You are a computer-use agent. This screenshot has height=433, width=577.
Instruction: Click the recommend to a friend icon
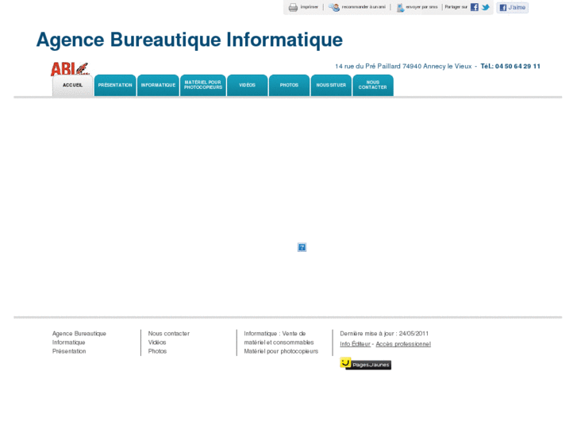click(x=334, y=7)
